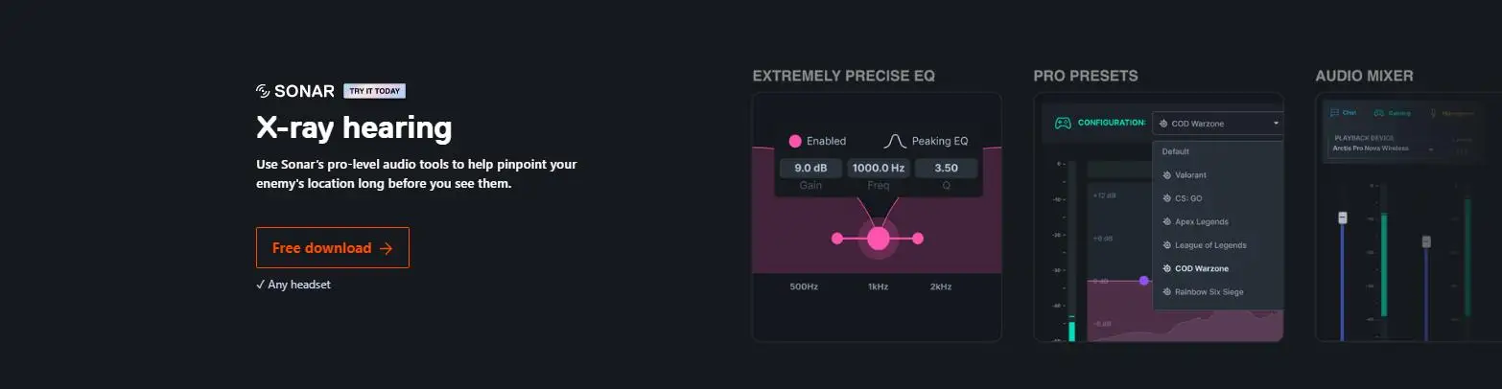Click the Peaking EQ curve icon
Screen dimensions: 1502x389
point(894,141)
